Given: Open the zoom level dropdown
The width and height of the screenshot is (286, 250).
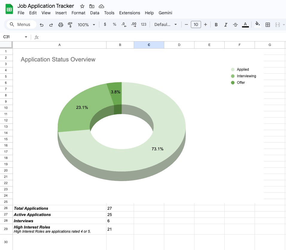Looking at the screenshot, I should point(86,24).
